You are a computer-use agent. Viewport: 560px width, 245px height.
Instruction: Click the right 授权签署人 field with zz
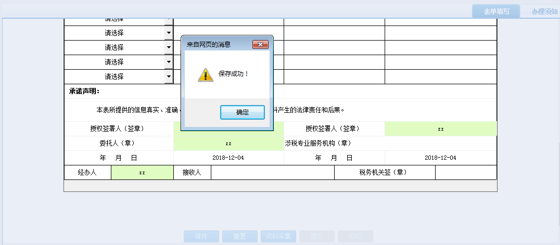pyautogui.click(x=440, y=129)
